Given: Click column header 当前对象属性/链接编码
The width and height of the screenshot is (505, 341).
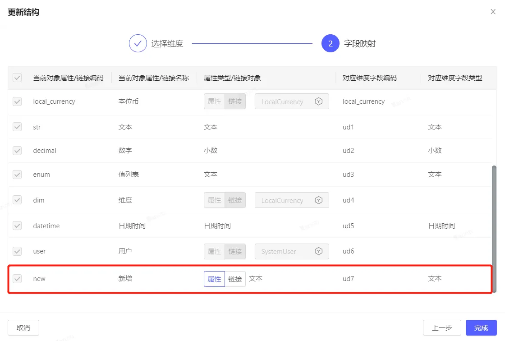Looking at the screenshot, I should click(x=68, y=78).
